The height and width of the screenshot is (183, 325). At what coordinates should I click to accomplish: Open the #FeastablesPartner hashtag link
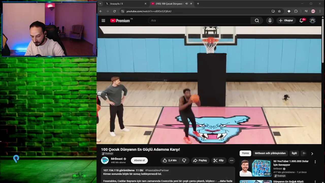pyautogui.click(x=157, y=170)
